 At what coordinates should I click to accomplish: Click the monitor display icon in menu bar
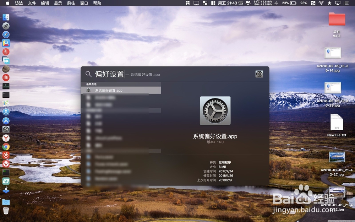196,3
